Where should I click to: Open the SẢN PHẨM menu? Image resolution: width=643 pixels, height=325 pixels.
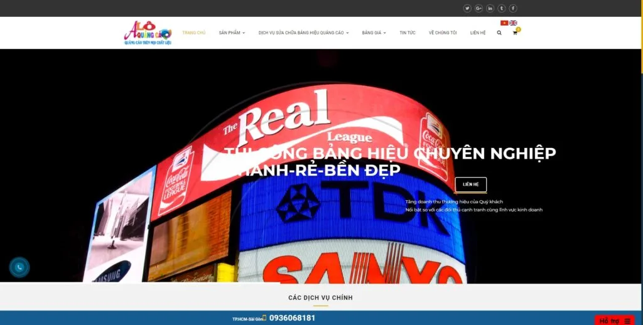(229, 33)
